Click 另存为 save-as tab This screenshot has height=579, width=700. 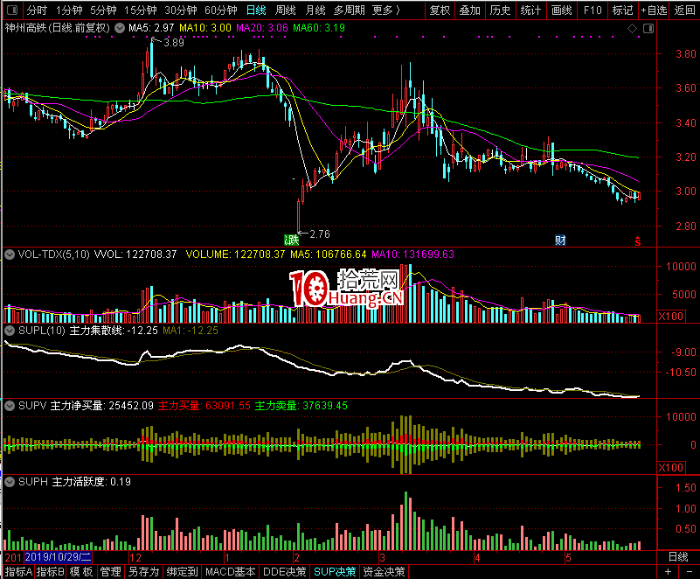pyautogui.click(x=143, y=572)
